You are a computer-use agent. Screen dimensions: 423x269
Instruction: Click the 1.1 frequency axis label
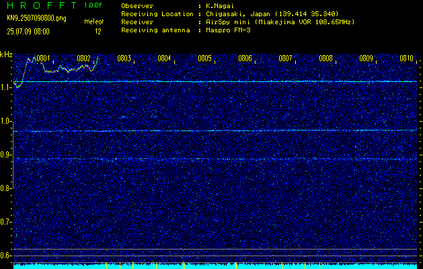tap(5, 87)
